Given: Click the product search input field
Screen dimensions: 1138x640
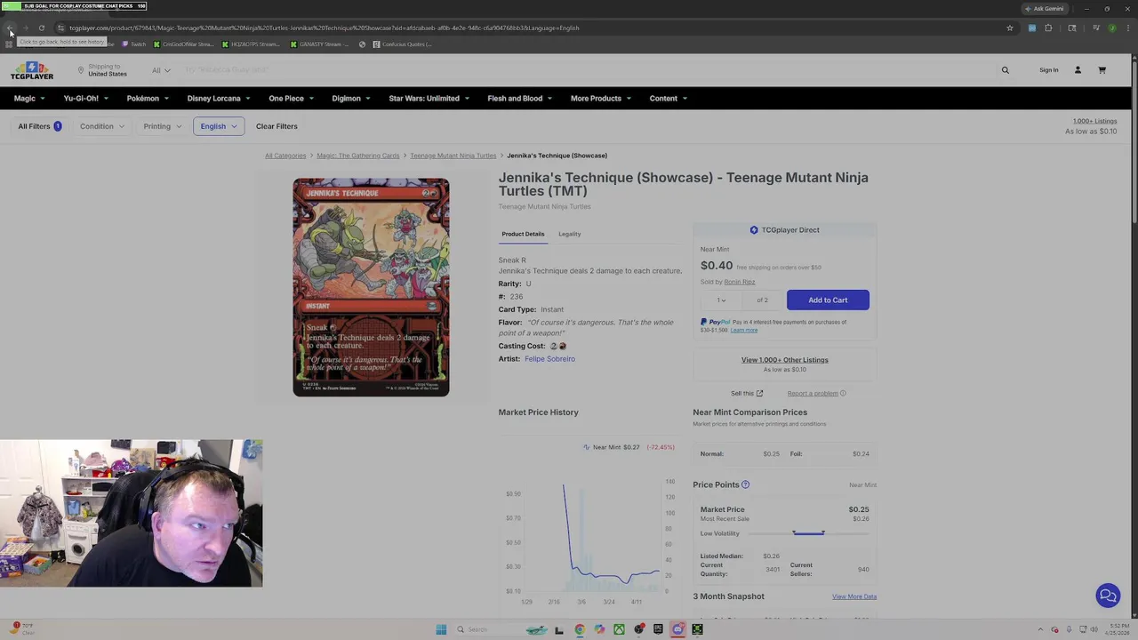Looking at the screenshot, I should coord(587,70).
